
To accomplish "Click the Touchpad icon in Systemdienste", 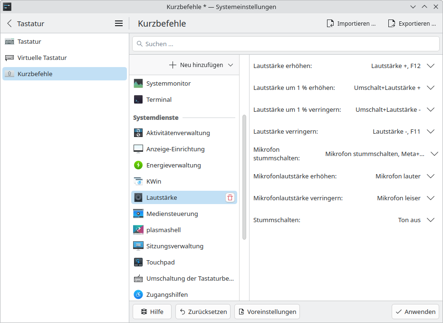I will pos(138,263).
